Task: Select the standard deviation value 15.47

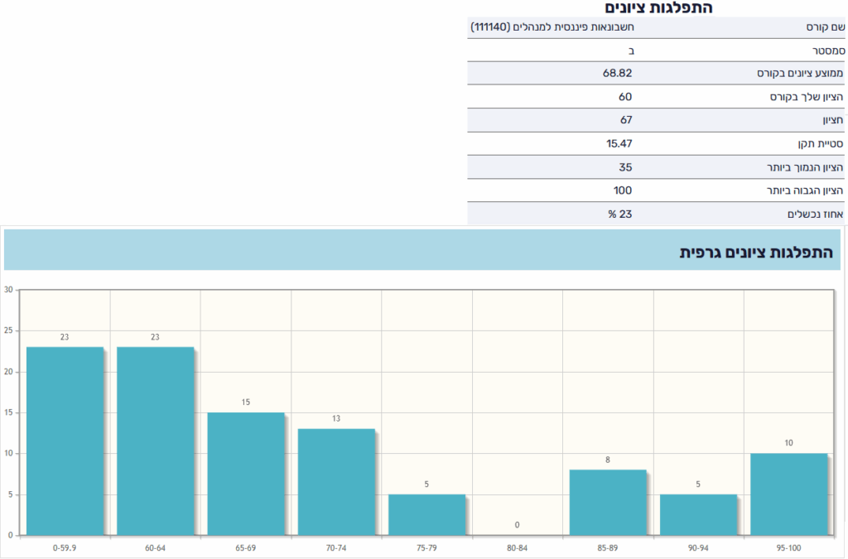Action: click(x=618, y=143)
